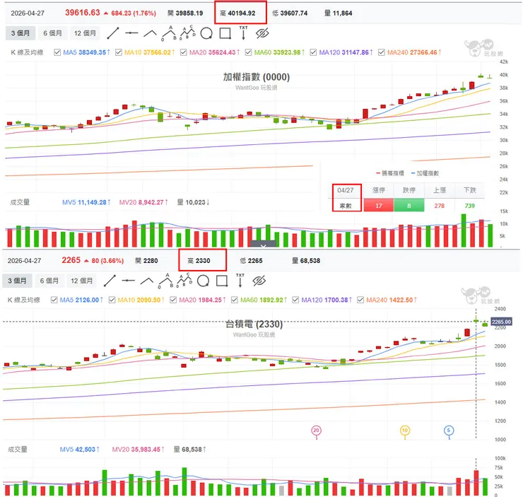The image size is (523, 497).
Task: Click MV20 8,942.27 volume average label
Action: click(x=143, y=202)
